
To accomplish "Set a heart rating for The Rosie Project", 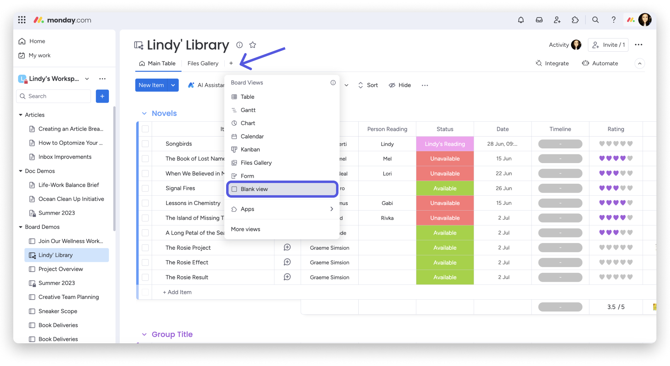I will 615,248.
